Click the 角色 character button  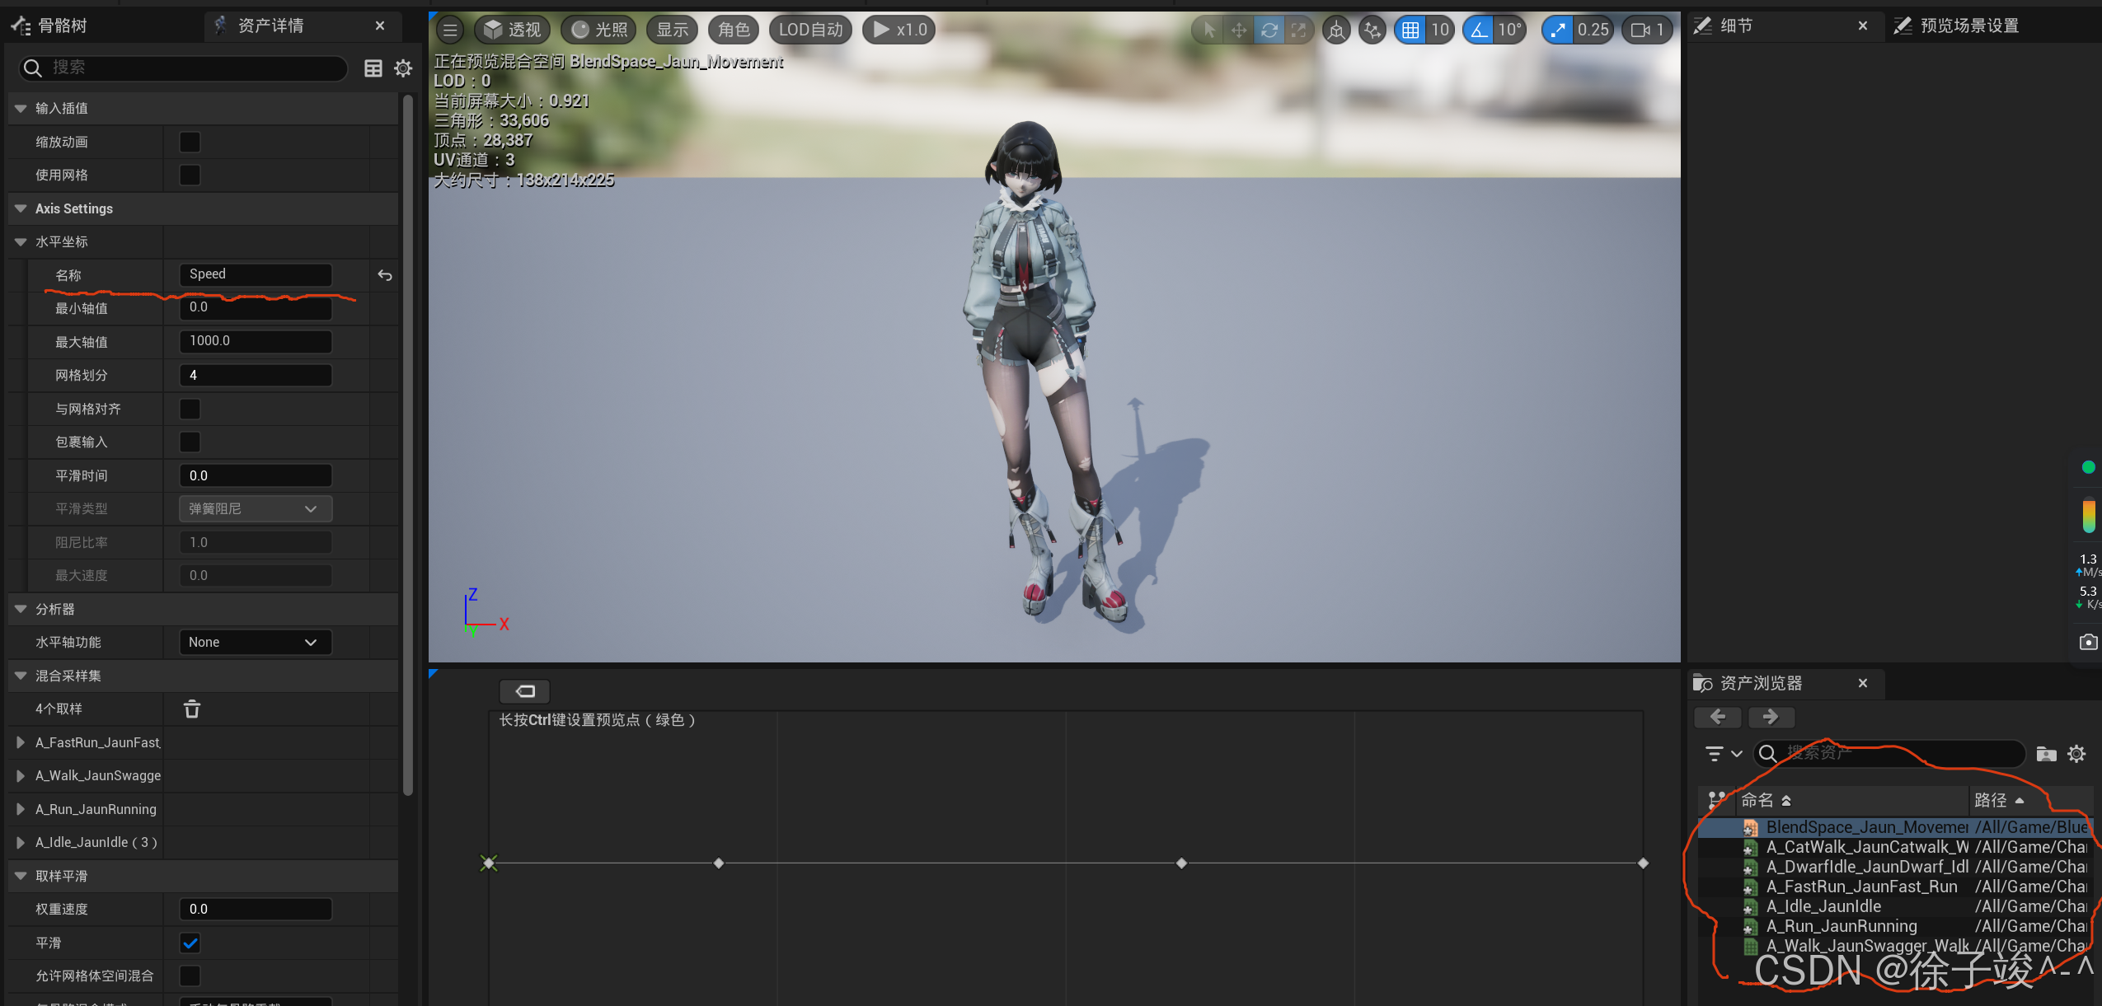(733, 30)
